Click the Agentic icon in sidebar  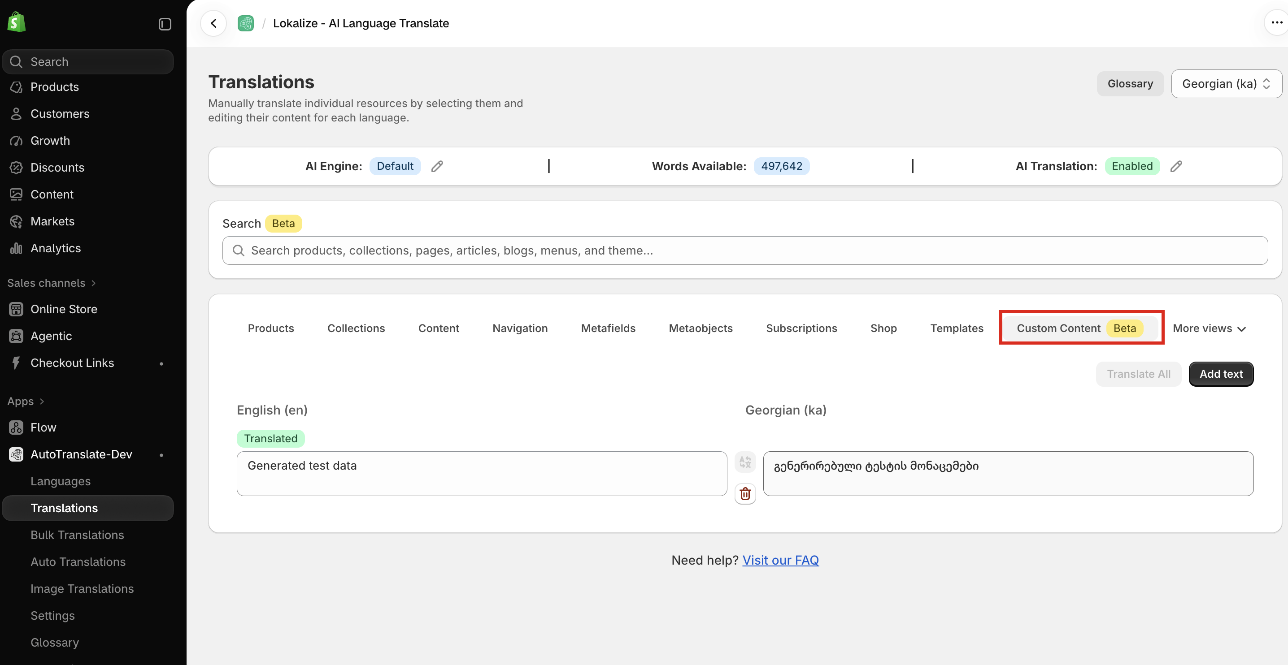pyautogui.click(x=16, y=336)
